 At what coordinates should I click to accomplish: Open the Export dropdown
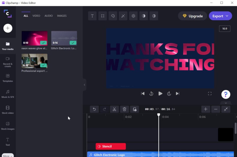pos(220,16)
